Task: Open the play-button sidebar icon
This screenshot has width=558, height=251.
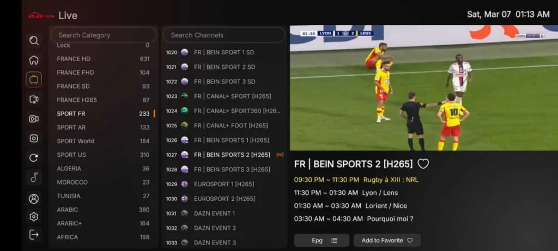Action: (34, 138)
